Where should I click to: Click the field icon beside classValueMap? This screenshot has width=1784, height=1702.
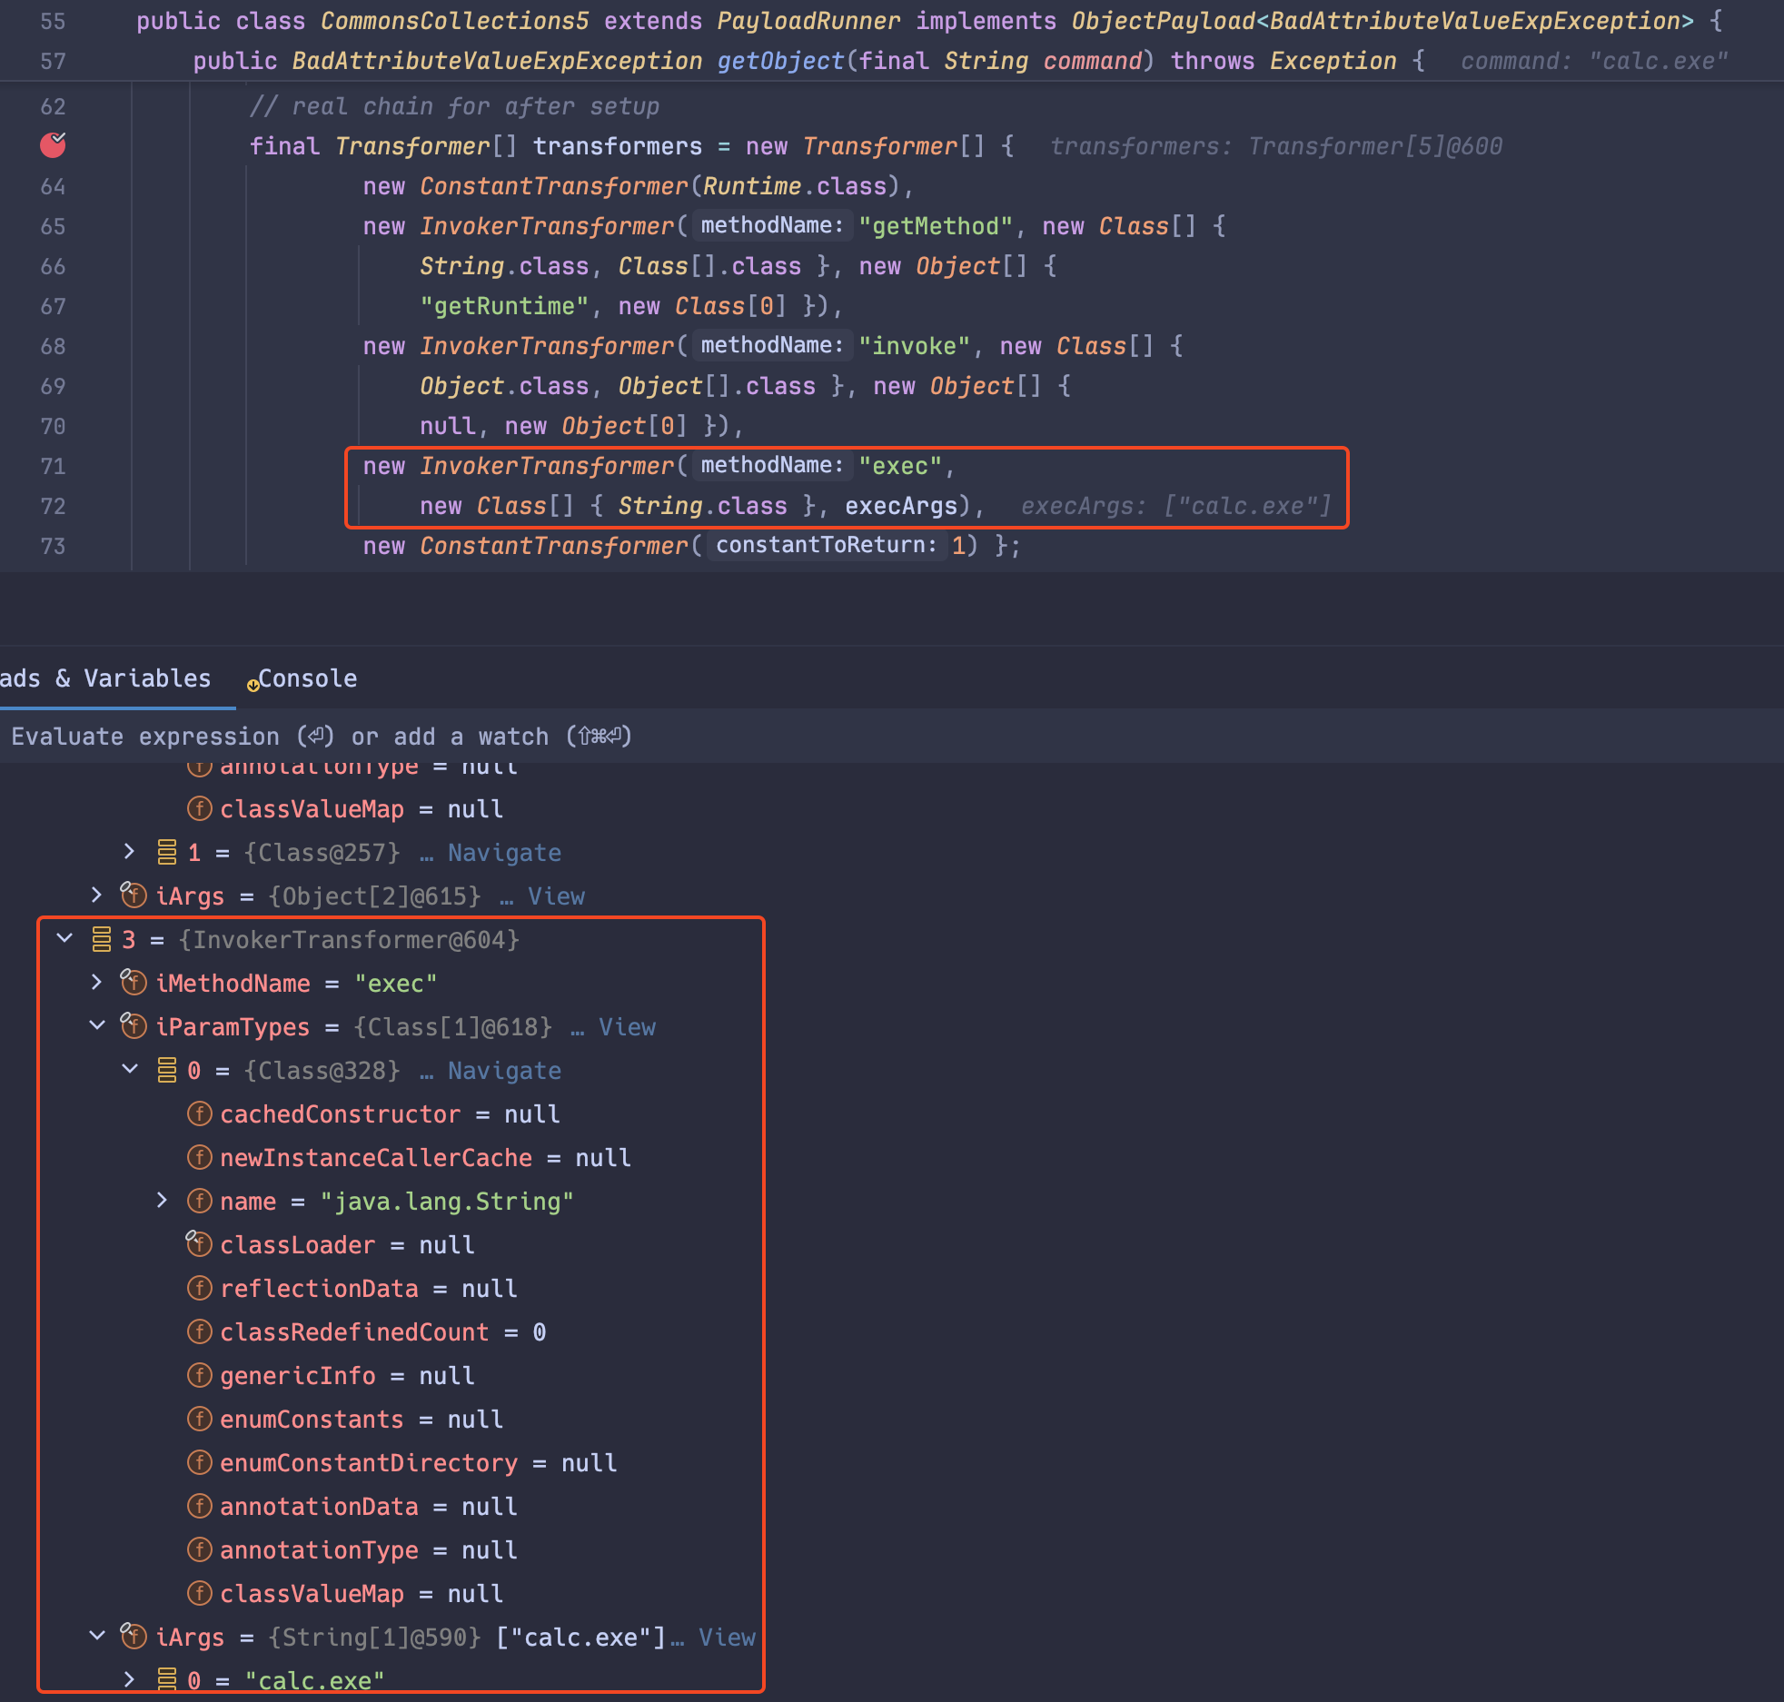click(200, 1593)
